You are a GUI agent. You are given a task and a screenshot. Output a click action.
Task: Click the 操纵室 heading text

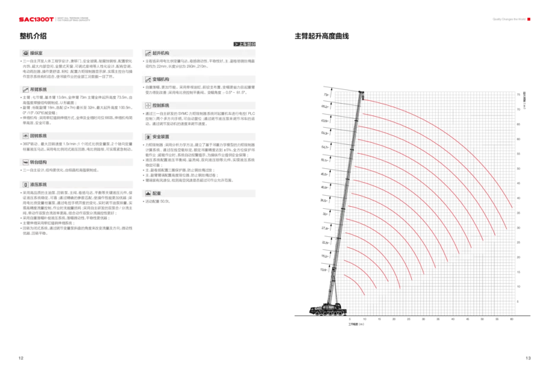tap(37, 53)
